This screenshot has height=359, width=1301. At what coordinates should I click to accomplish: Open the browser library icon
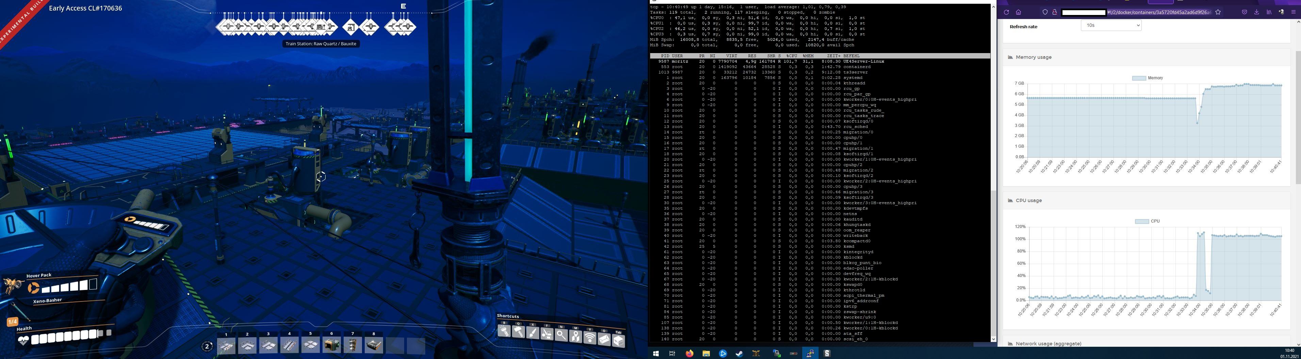point(1269,12)
